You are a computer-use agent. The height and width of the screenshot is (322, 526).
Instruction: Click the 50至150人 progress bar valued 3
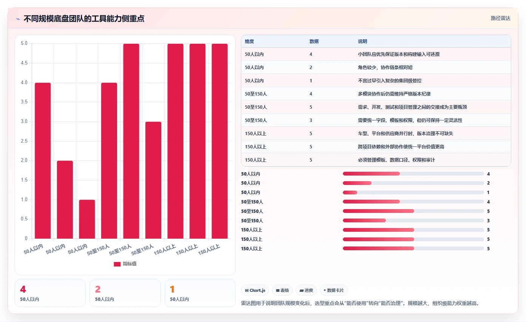click(413, 220)
